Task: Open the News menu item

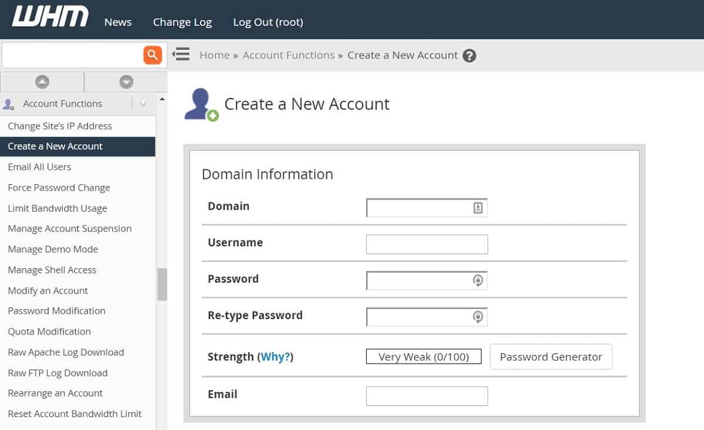Action: coord(117,22)
